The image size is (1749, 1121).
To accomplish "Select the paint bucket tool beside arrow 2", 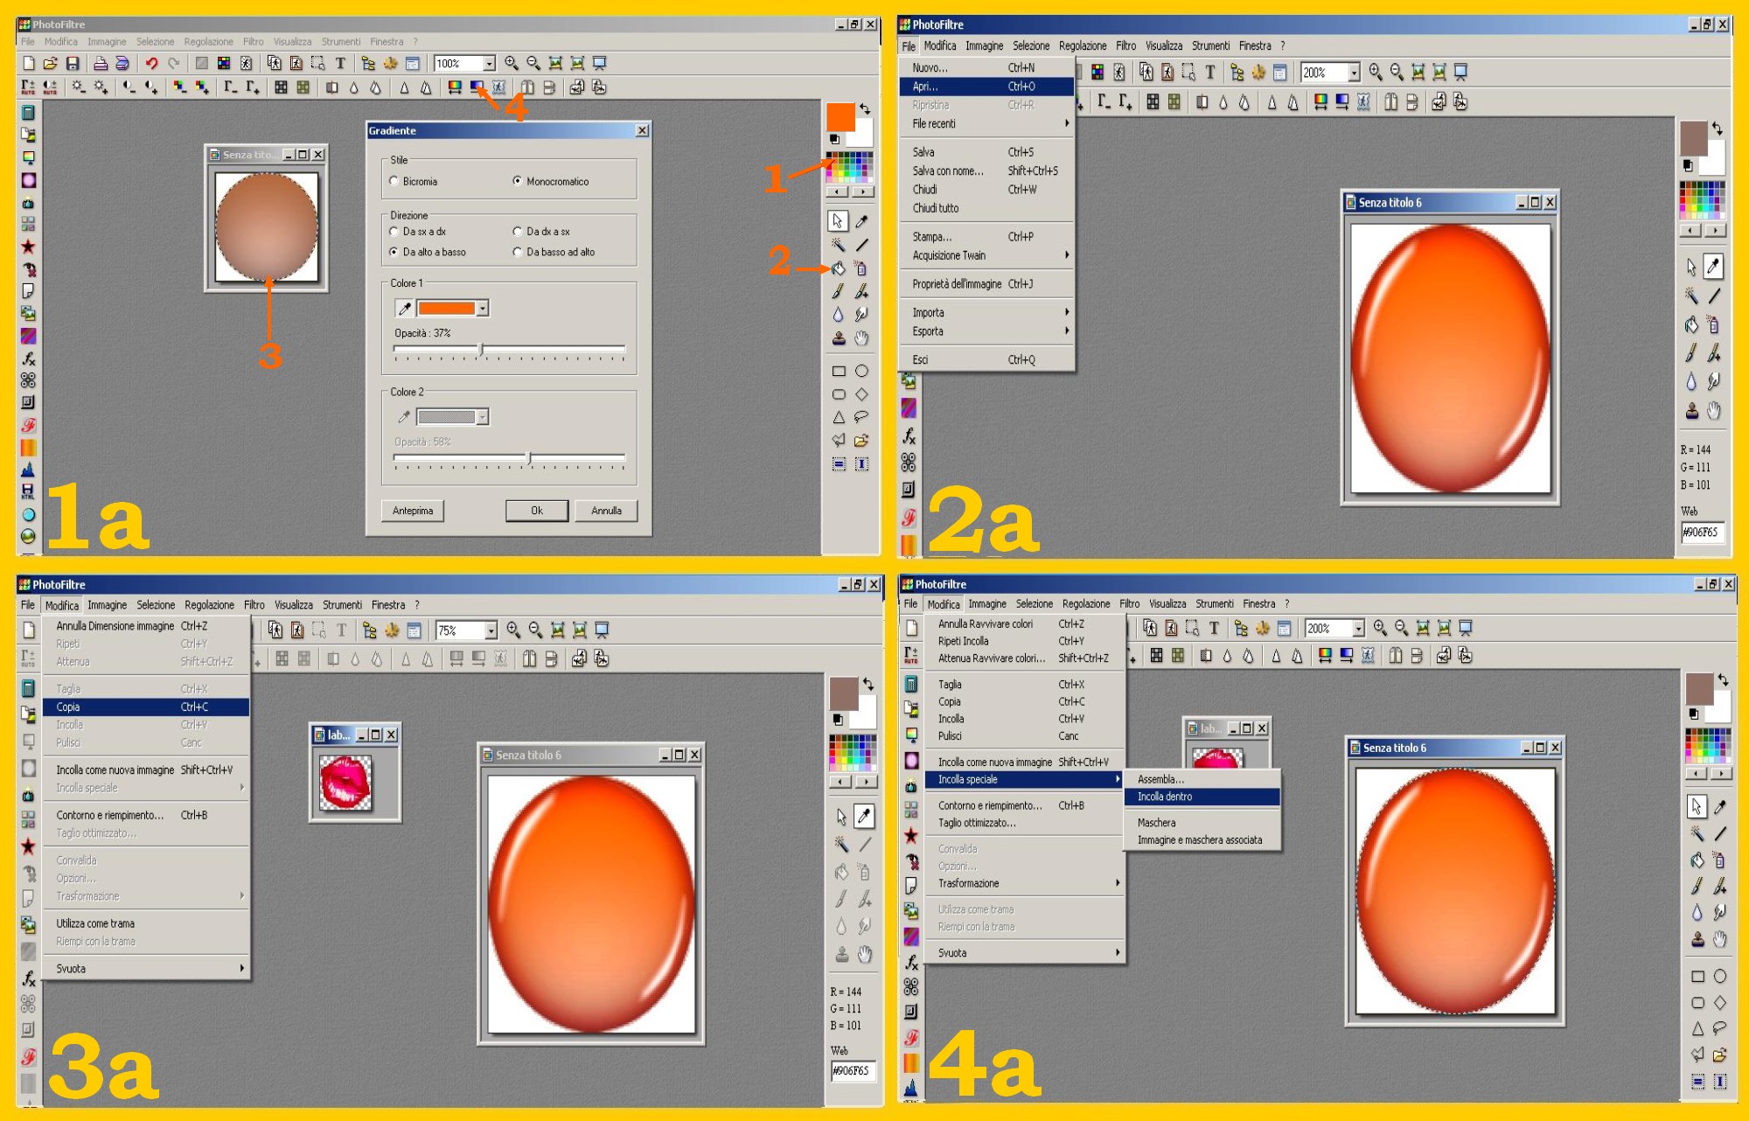I will pyautogui.click(x=839, y=268).
